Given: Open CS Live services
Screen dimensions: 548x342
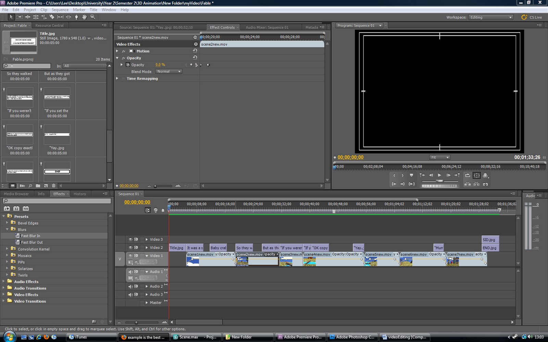Looking at the screenshot, I should pyautogui.click(x=532, y=17).
